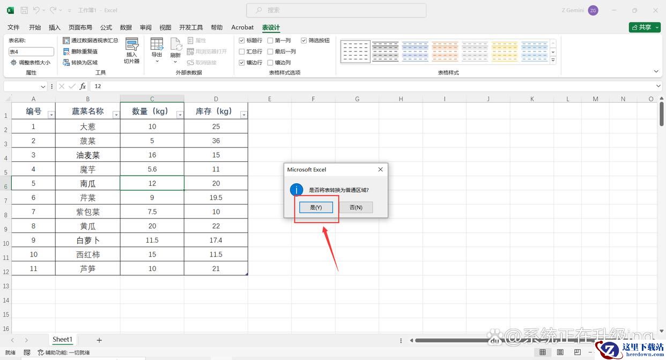
Task: Click the Export (导出) table icon
Action: [x=157, y=45]
